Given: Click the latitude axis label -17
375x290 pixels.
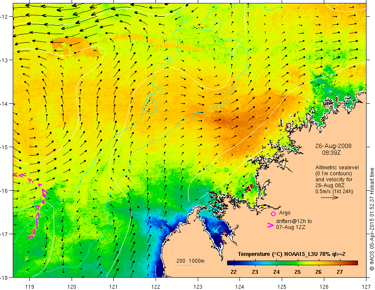Looking at the screenshot, I should click(x=5, y=234).
